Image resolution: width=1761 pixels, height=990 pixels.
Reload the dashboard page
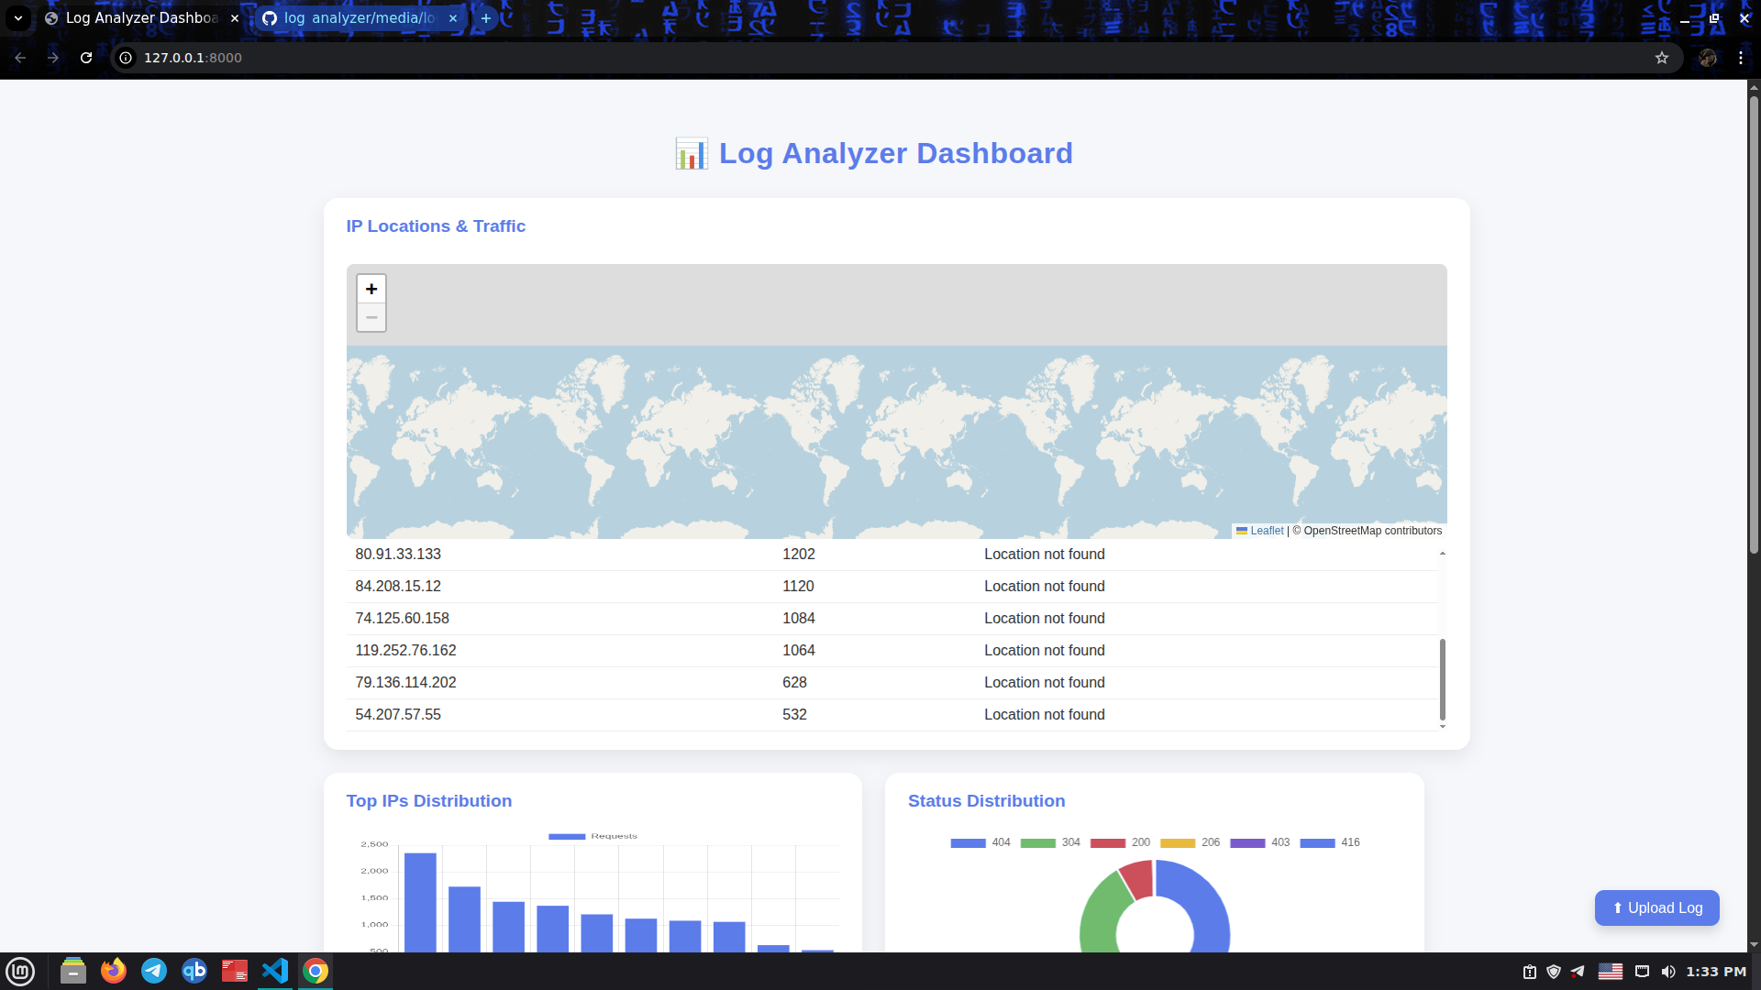point(86,58)
